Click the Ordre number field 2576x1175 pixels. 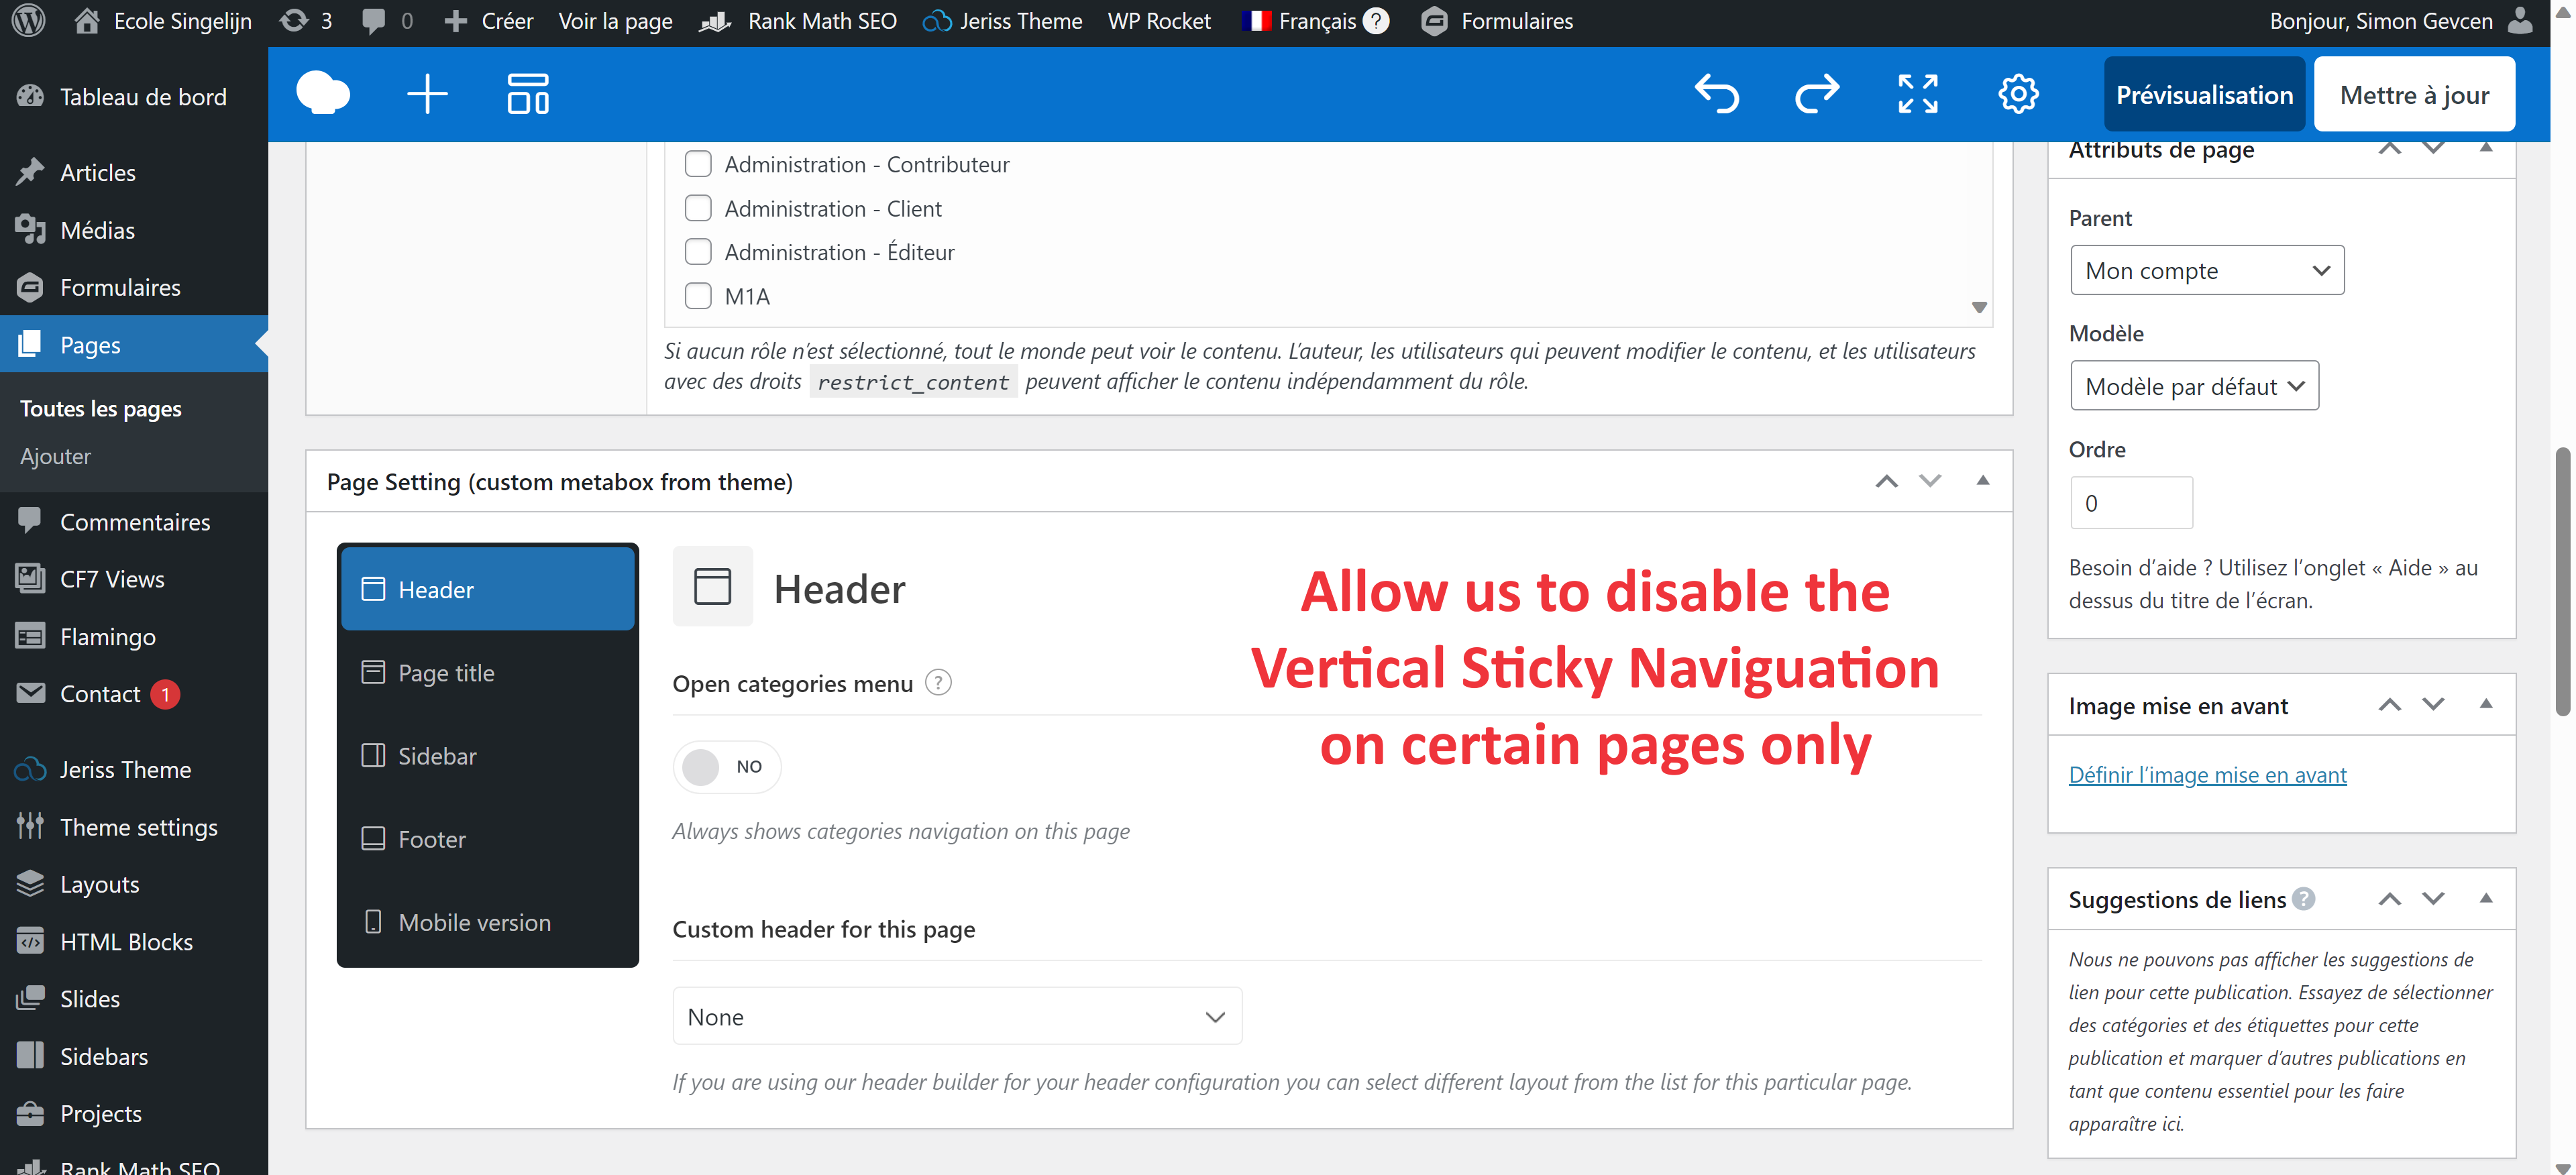point(2131,502)
